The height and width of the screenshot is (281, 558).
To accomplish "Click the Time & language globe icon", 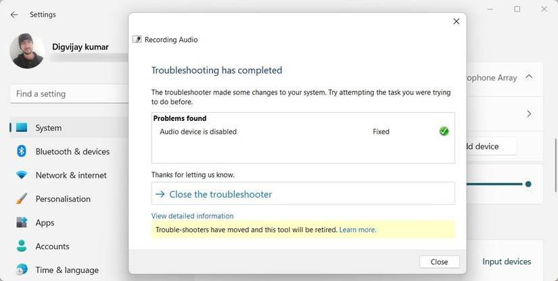I will pyautogui.click(x=22, y=270).
